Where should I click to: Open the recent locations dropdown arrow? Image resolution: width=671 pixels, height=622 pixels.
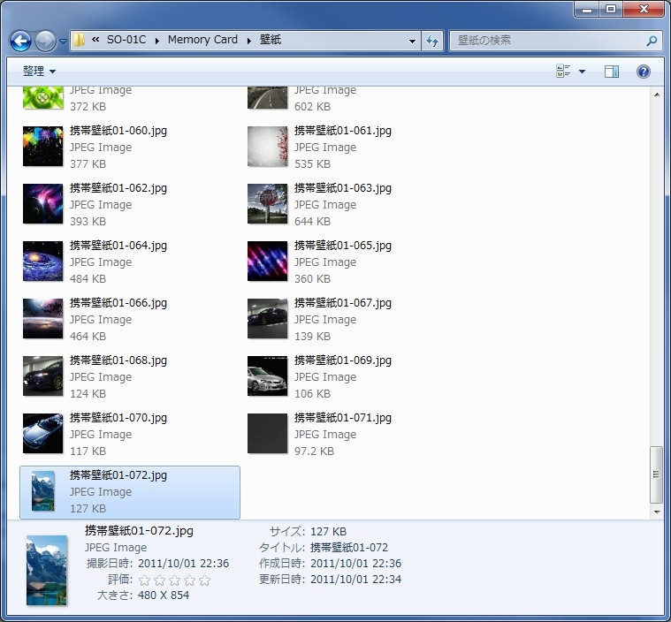click(x=63, y=42)
